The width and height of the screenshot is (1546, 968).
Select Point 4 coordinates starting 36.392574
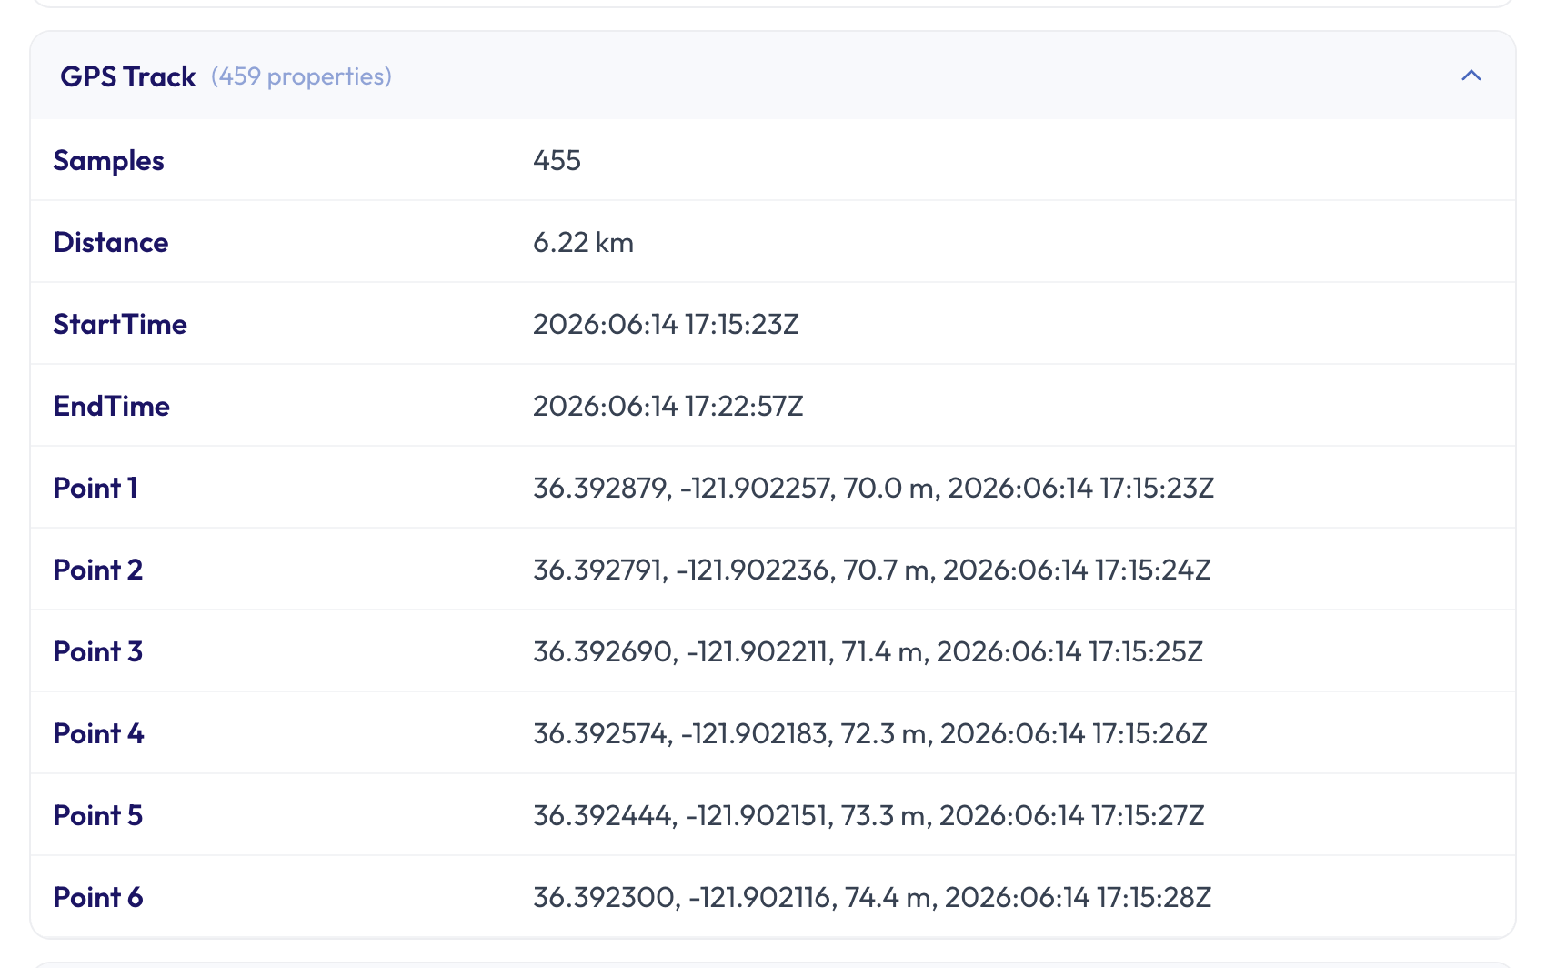[x=870, y=733]
